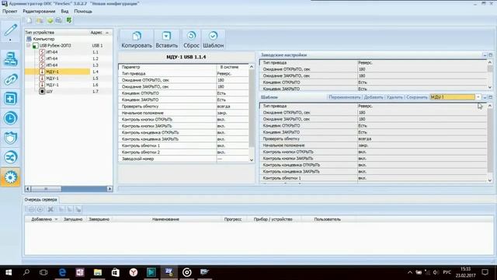Click Добавить in the template panel

point(374,97)
